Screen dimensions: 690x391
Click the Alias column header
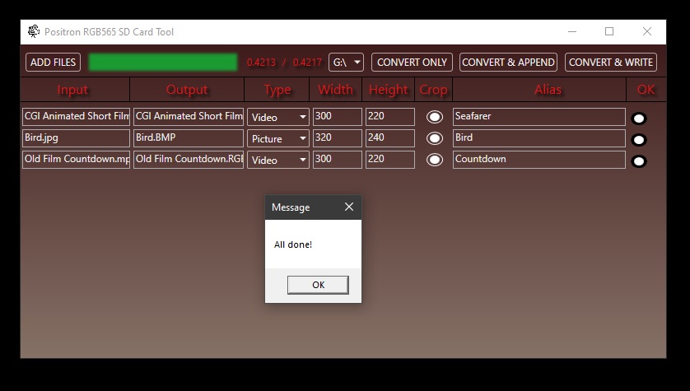tap(538, 90)
